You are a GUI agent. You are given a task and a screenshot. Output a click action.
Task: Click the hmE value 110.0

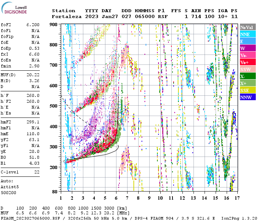tap(33, 134)
